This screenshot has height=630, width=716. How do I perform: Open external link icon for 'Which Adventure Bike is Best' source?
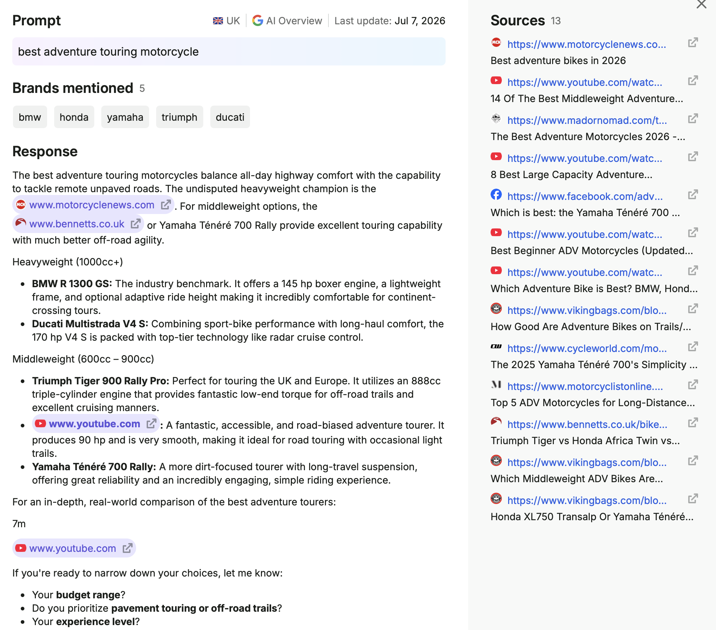coord(693,271)
